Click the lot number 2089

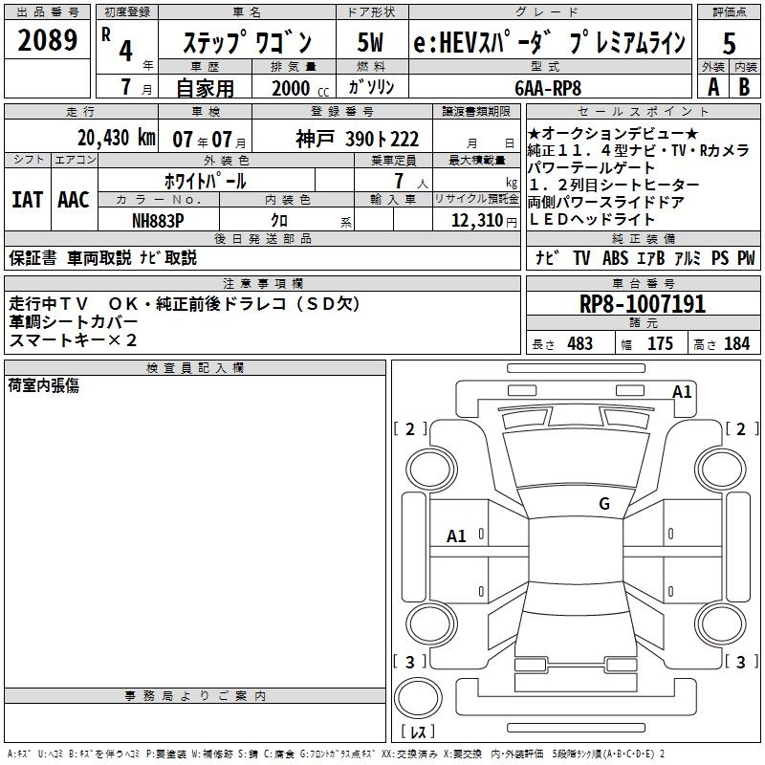pos(47,39)
